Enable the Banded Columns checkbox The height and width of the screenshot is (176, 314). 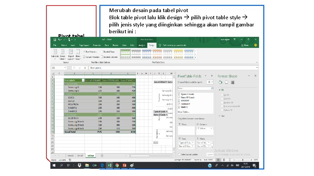pos(102,57)
